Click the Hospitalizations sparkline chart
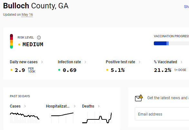Screen dimensions: 189x130 62,118
